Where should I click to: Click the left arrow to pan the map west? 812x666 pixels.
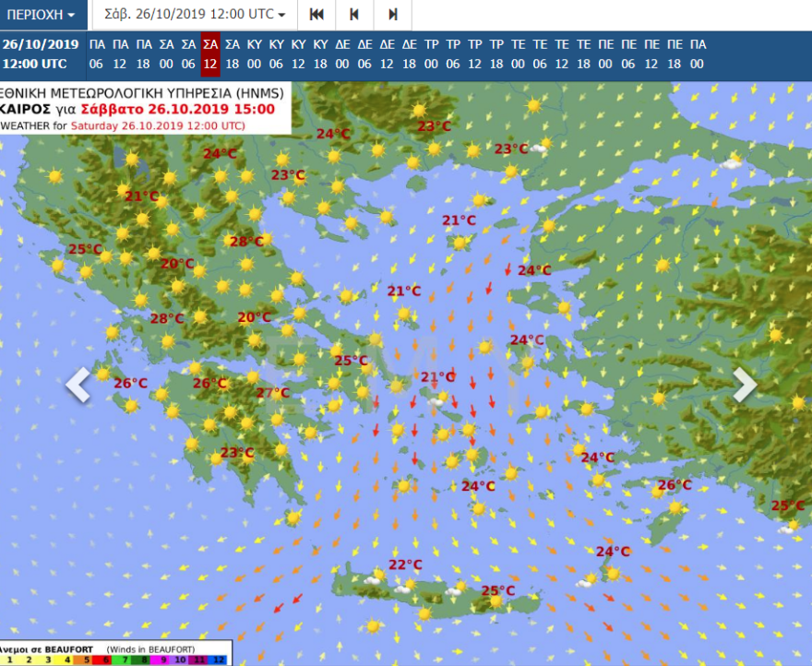coord(78,385)
